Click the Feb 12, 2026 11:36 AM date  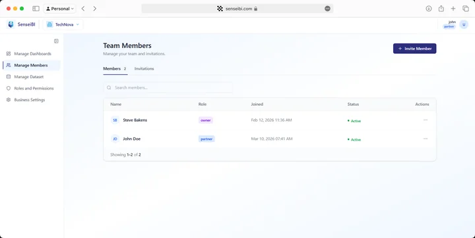click(x=271, y=120)
